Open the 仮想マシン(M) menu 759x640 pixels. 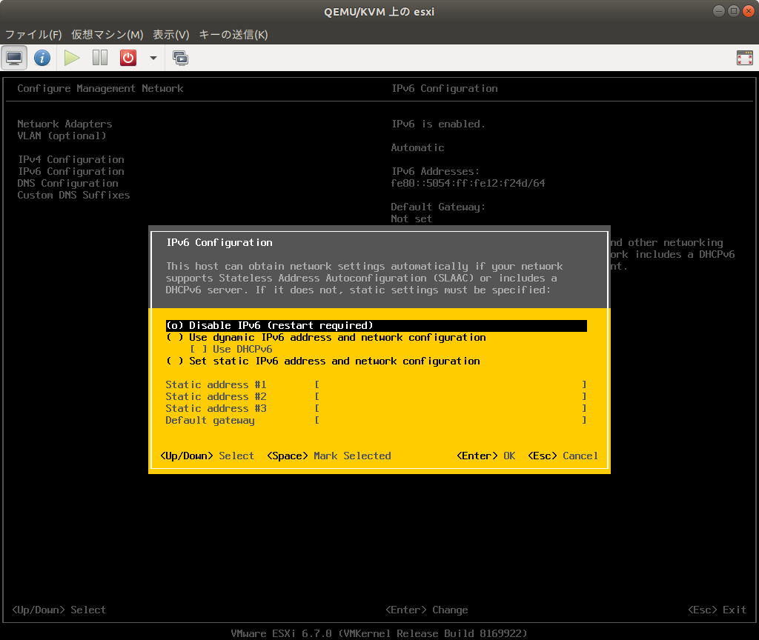107,34
